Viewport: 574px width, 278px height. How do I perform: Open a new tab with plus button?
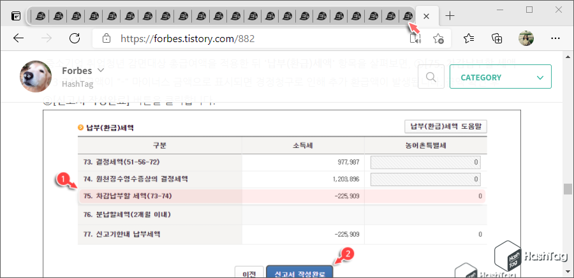(450, 16)
